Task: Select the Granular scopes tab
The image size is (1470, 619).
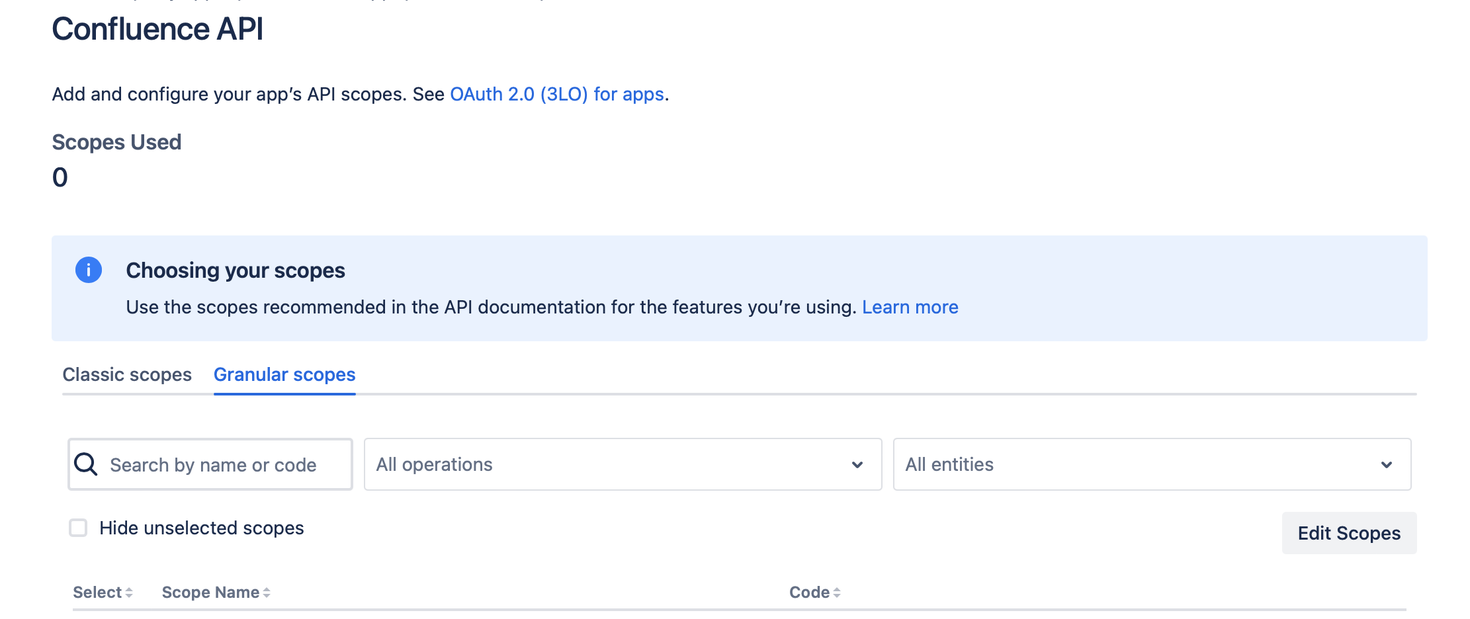Action: coord(284,374)
